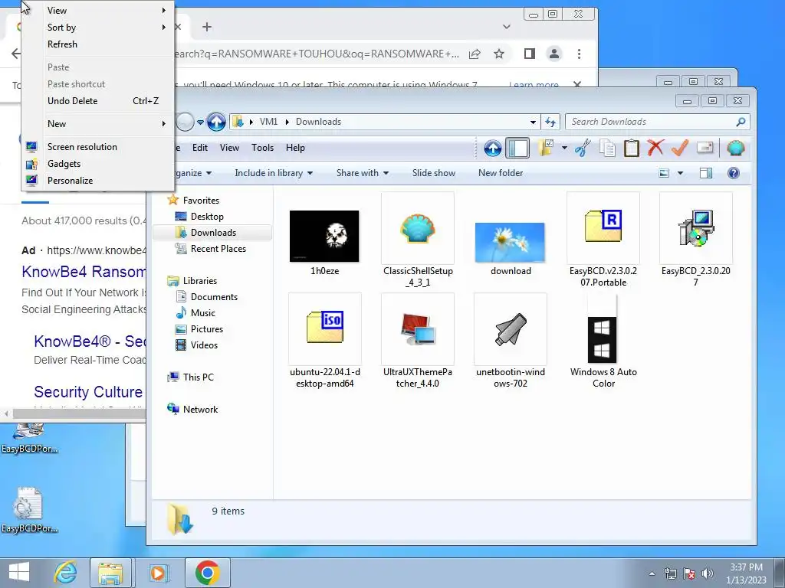The width and height of the screenshot is (785, 588).
Task: Click the New folder button
Action: [x=501, y=173]
